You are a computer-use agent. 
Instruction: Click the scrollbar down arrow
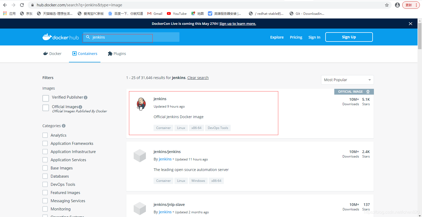point(420,215)
